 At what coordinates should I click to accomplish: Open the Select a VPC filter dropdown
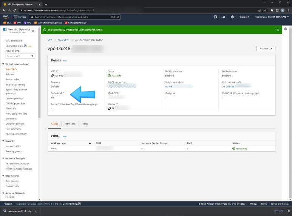tap(20, 56)
